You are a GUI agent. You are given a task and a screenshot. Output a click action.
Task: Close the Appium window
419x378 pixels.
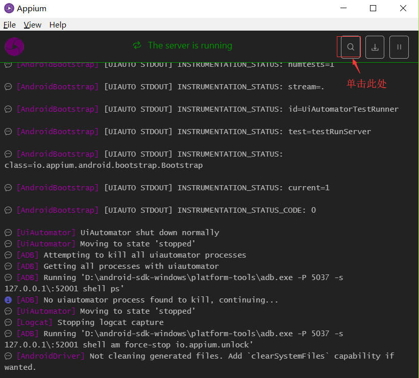coord(403,8)
